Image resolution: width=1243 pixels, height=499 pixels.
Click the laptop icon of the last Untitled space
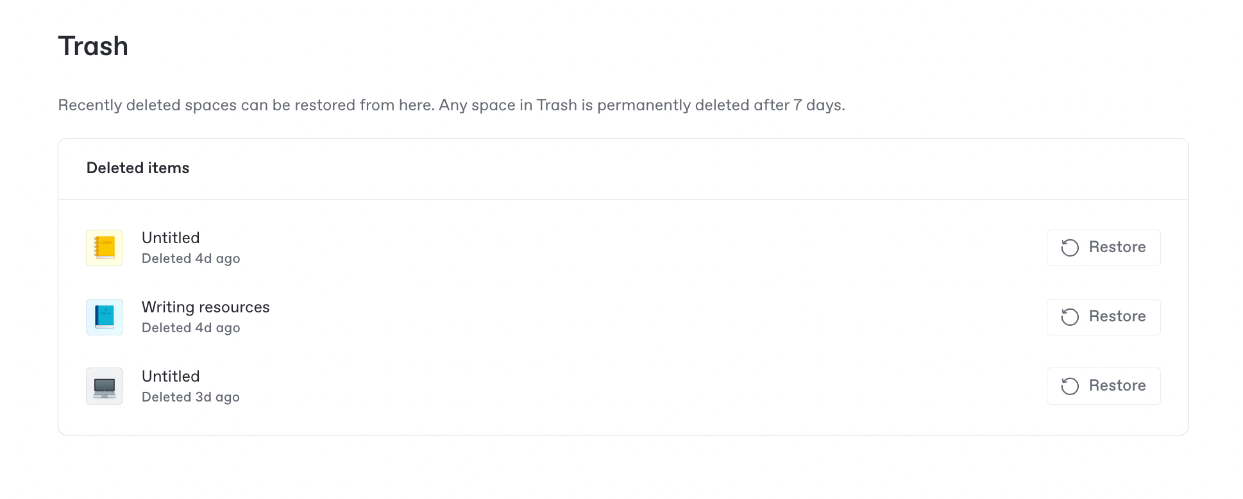click(x=105, y=386)
